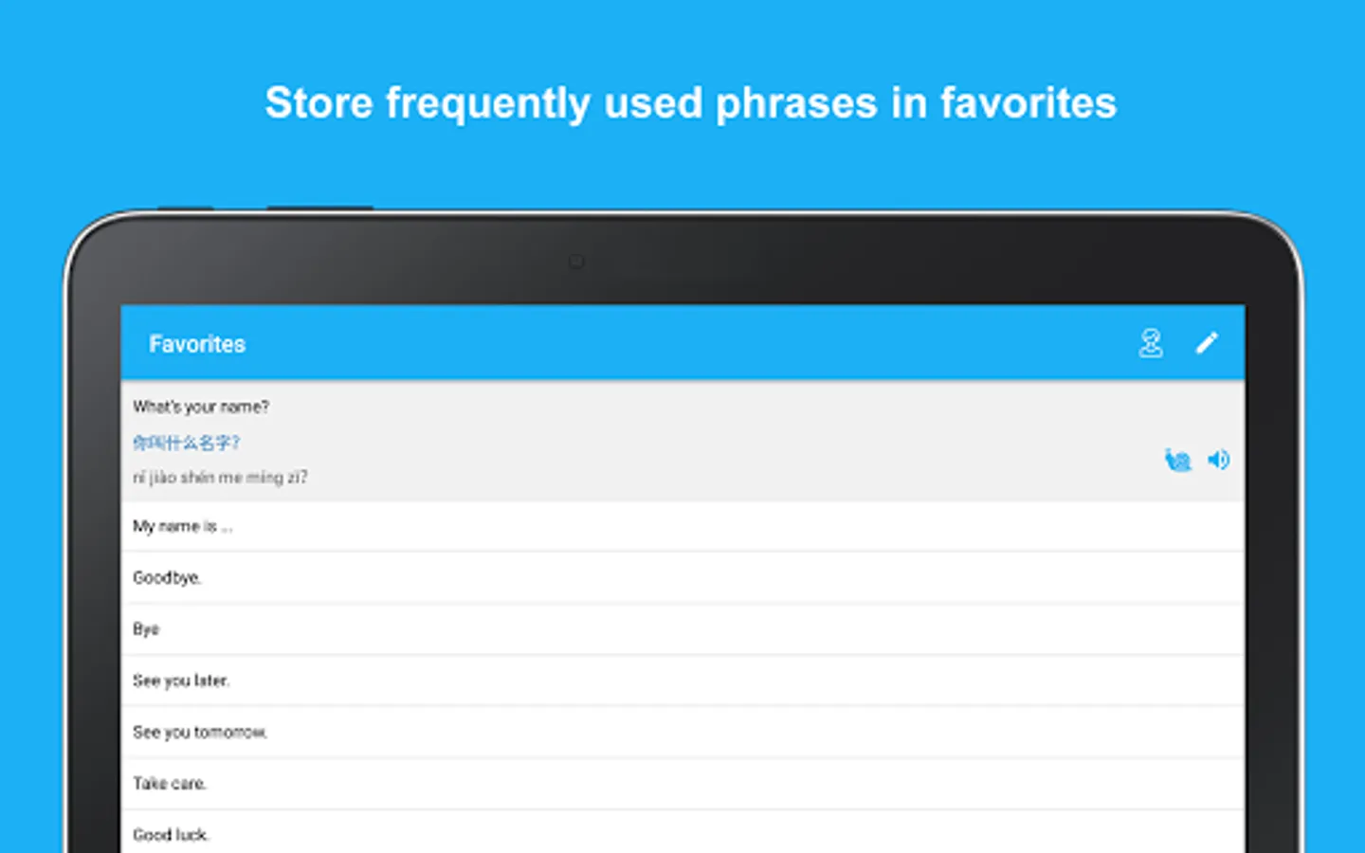This screenshot has width=1365, height=853.
Task: Click the blue Chinese translation text
Action: click(x=187, y=443)
